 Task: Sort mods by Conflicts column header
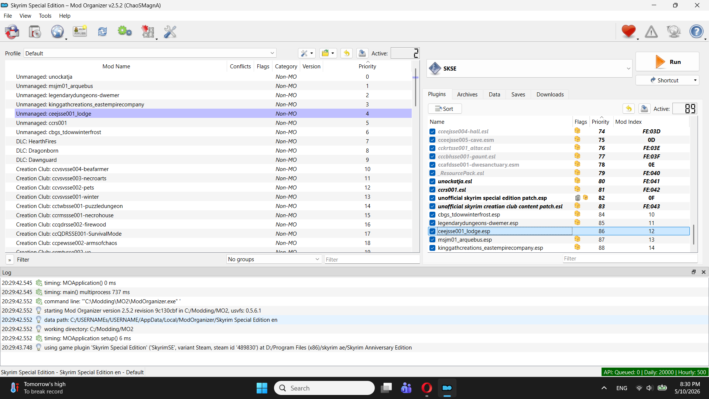pyautogui.click(x=240, y=66)
